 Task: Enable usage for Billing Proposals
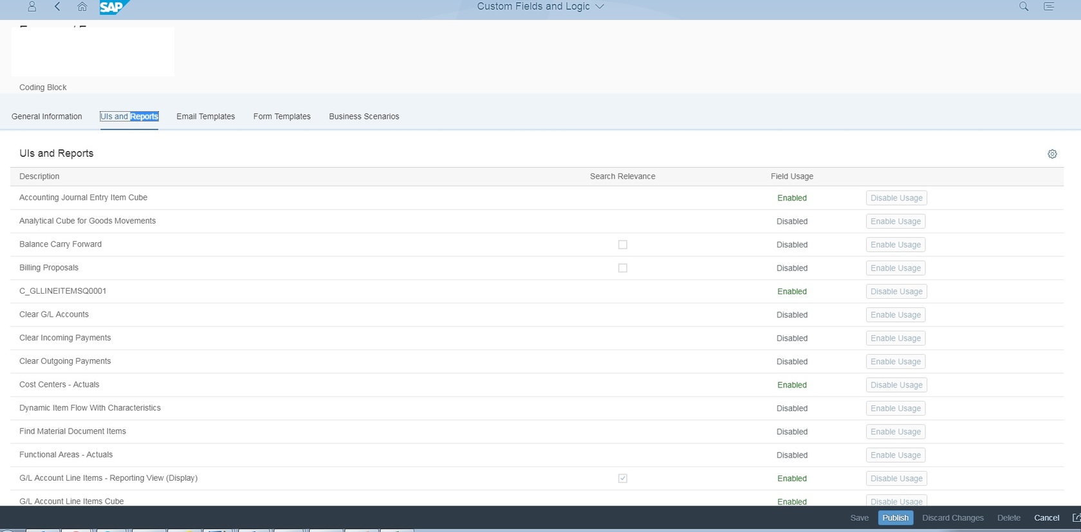pyautogui.click(x=896, y=268)
